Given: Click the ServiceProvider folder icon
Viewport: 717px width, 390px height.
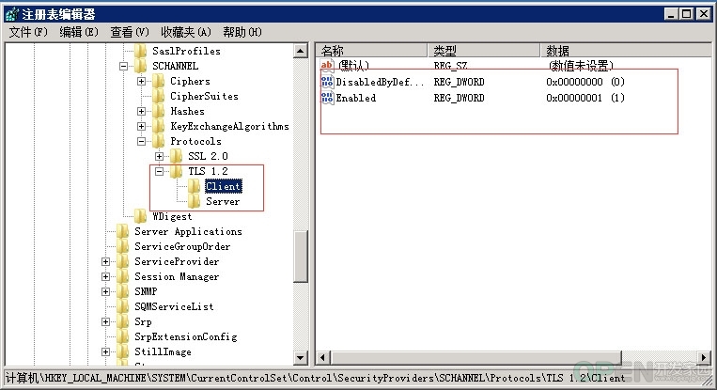Looking at the screenshot, I should (123, 261).
